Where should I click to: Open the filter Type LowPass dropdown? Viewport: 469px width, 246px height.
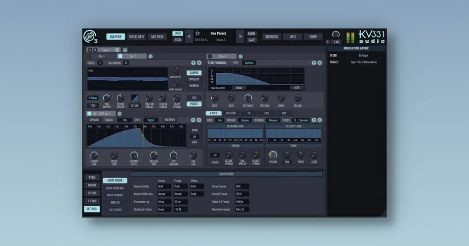(249, 63)
